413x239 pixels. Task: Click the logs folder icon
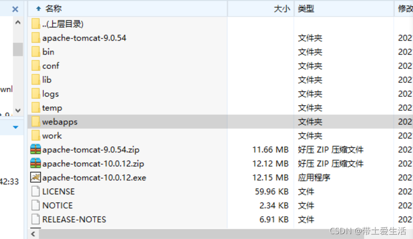tap(36, 94)
